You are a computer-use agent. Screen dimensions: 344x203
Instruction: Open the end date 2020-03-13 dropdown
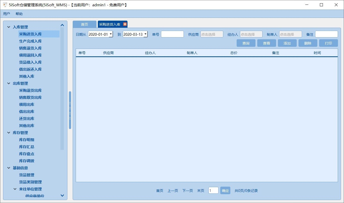tap(145, 34)
